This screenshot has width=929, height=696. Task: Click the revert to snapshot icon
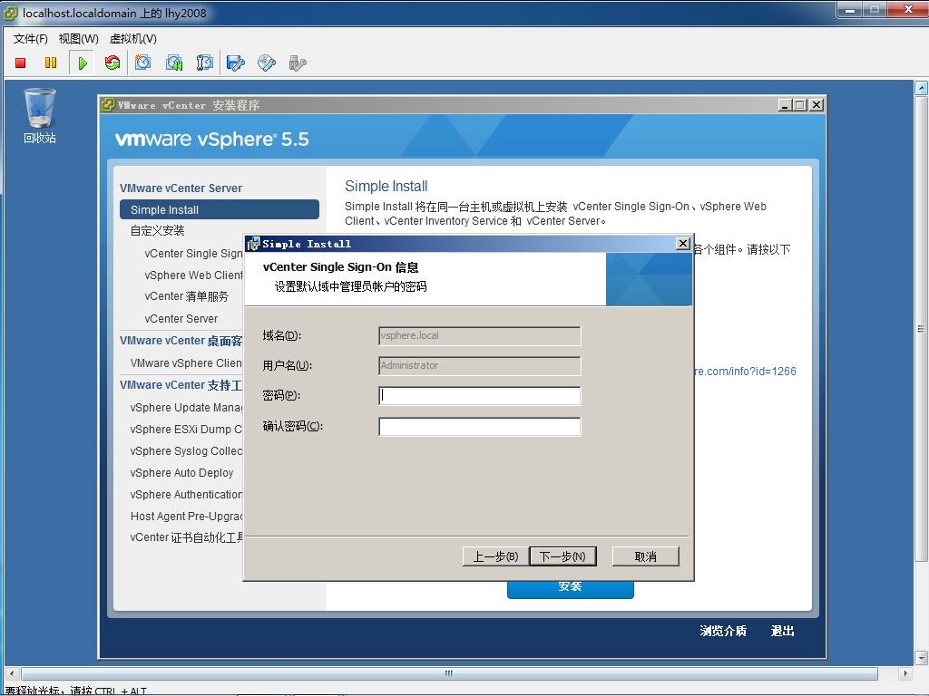174,63
